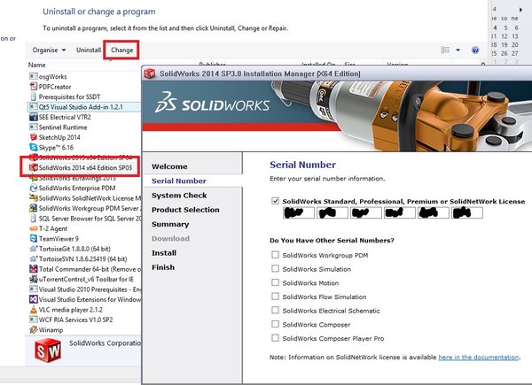Click the Skype 6.16 icon

(34, 147)
